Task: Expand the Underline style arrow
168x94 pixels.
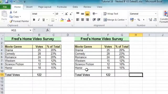Action: click(x=47, y=20)
